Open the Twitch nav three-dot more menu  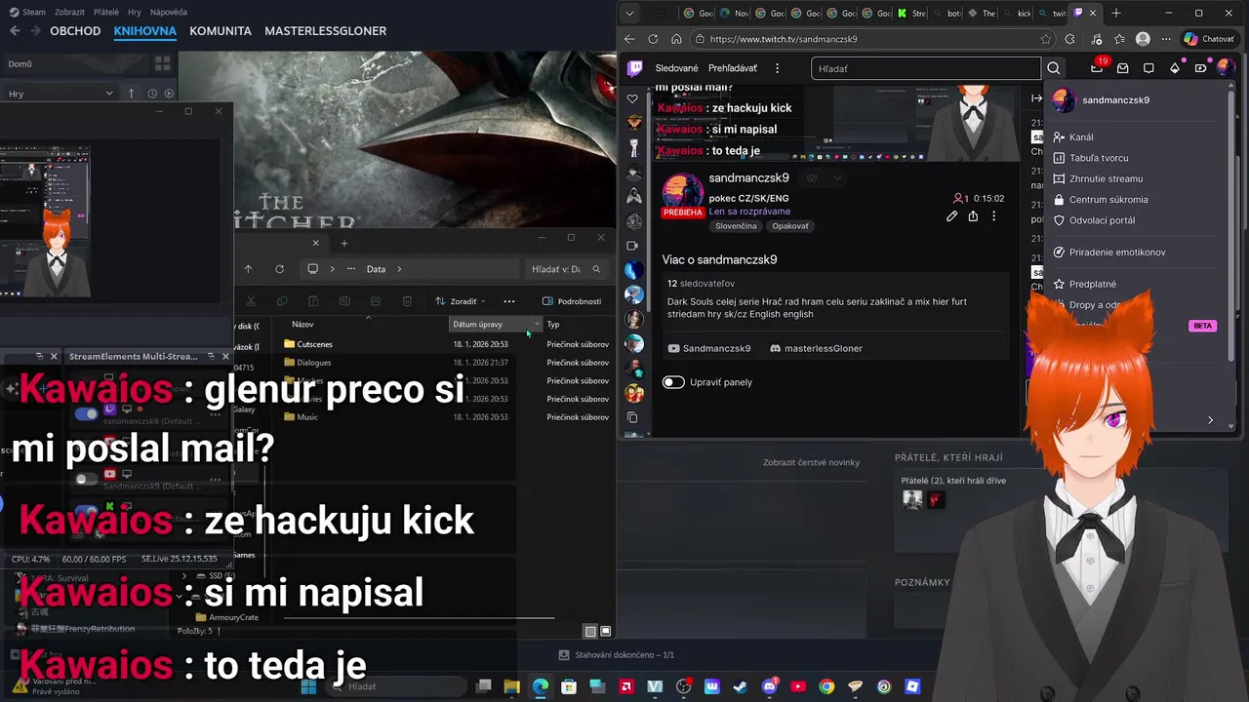point(777,68)
